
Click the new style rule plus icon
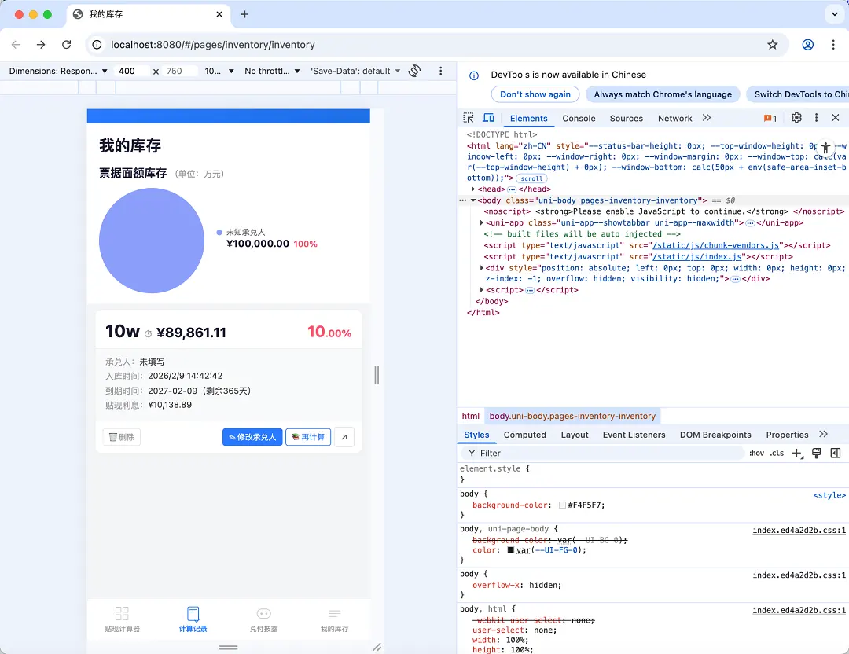797,454
